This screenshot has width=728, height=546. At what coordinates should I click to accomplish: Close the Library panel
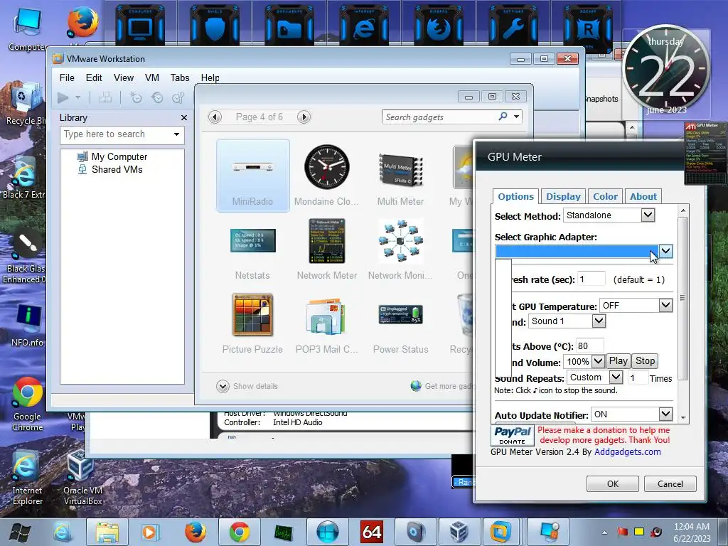(x=184, y=118)
